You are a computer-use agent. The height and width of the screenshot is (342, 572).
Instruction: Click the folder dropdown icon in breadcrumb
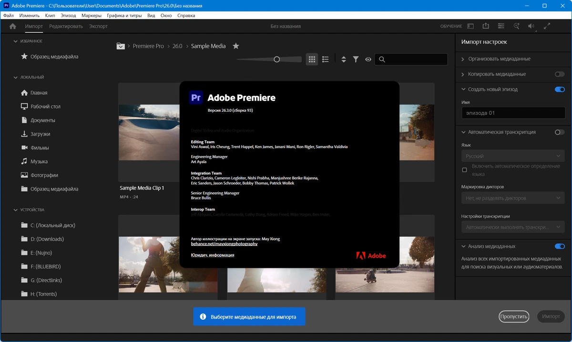pos(121,46)
